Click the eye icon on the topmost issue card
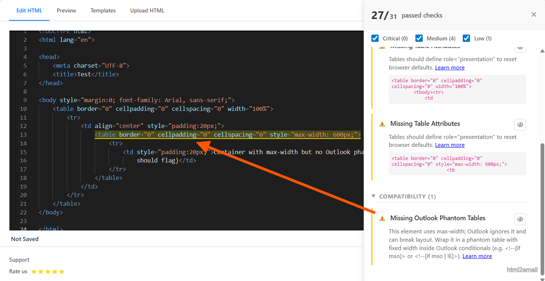Image resolution: width=545 pixels, height=281 pixels. (x=520, y=48)
